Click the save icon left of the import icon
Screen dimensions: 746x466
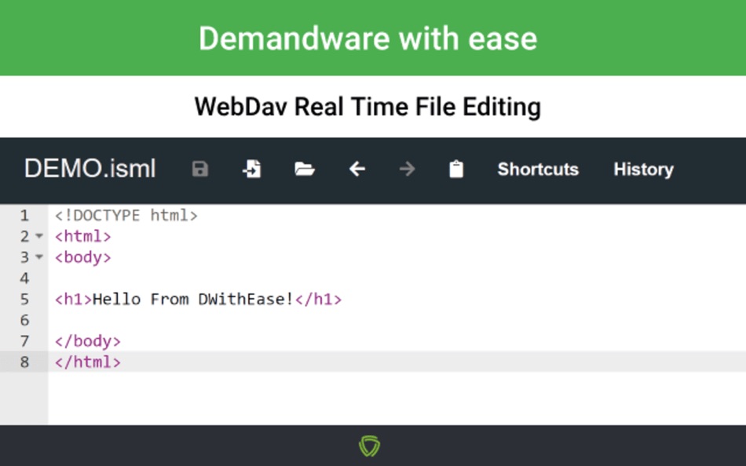click(199, 169)
